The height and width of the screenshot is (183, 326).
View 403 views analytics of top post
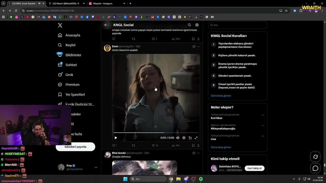[176, 39]
